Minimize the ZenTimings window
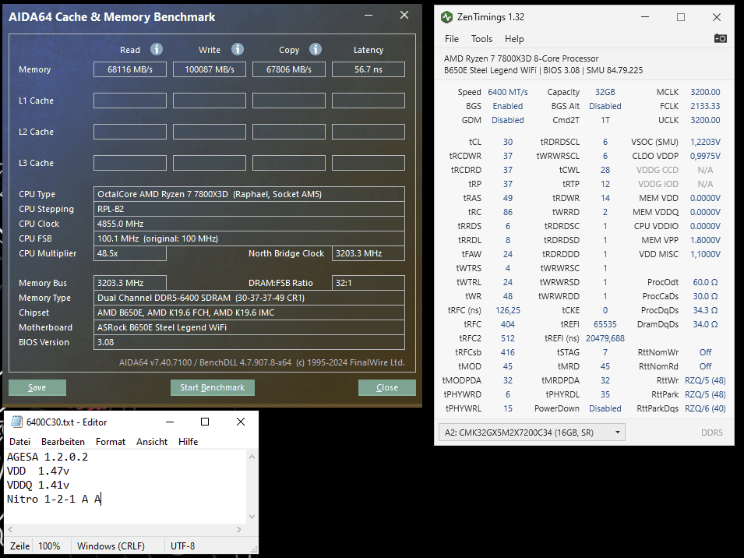 click(645, 17)
